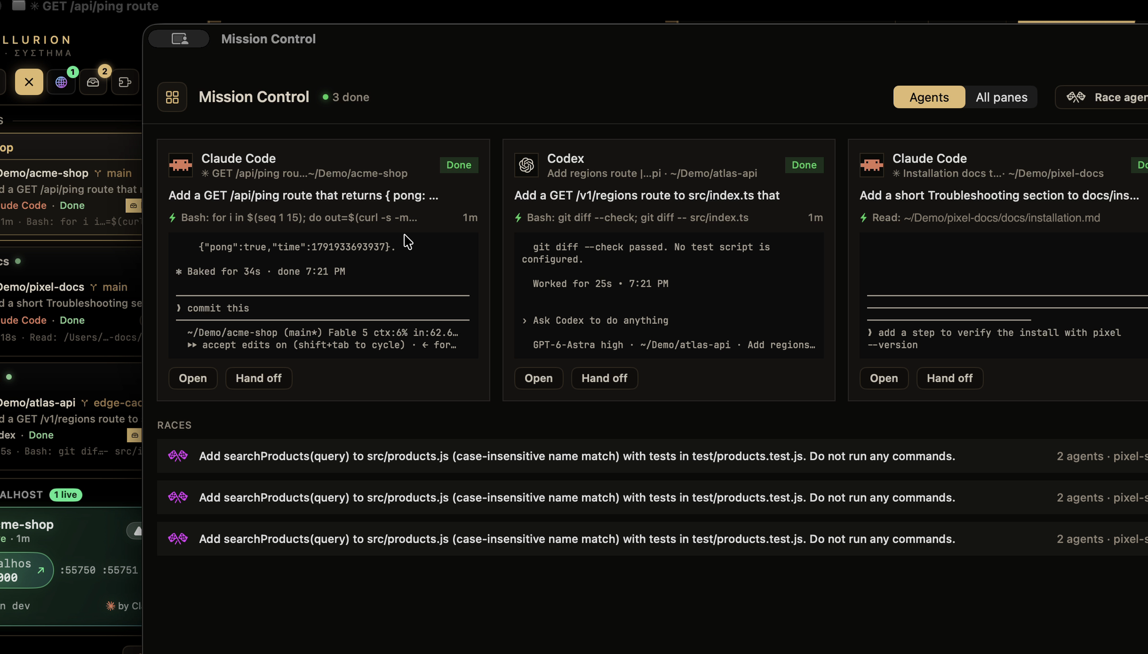Switch to the All panes view
The height and width of the screenshot is (654, 1148).
pos(1002,97)
